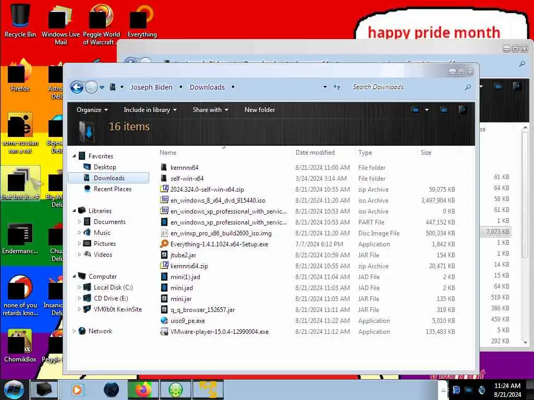Open the media player taskbar icon
534x400 pixels.
coord(77,390)
